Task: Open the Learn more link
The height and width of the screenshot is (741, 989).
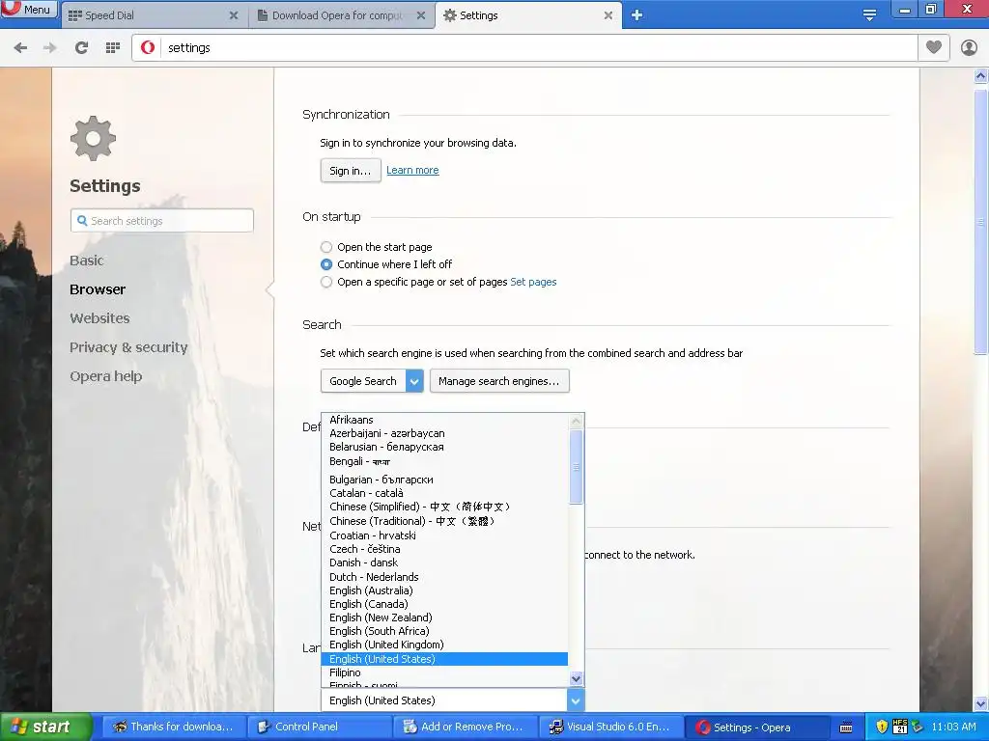Action: [412, 170]
